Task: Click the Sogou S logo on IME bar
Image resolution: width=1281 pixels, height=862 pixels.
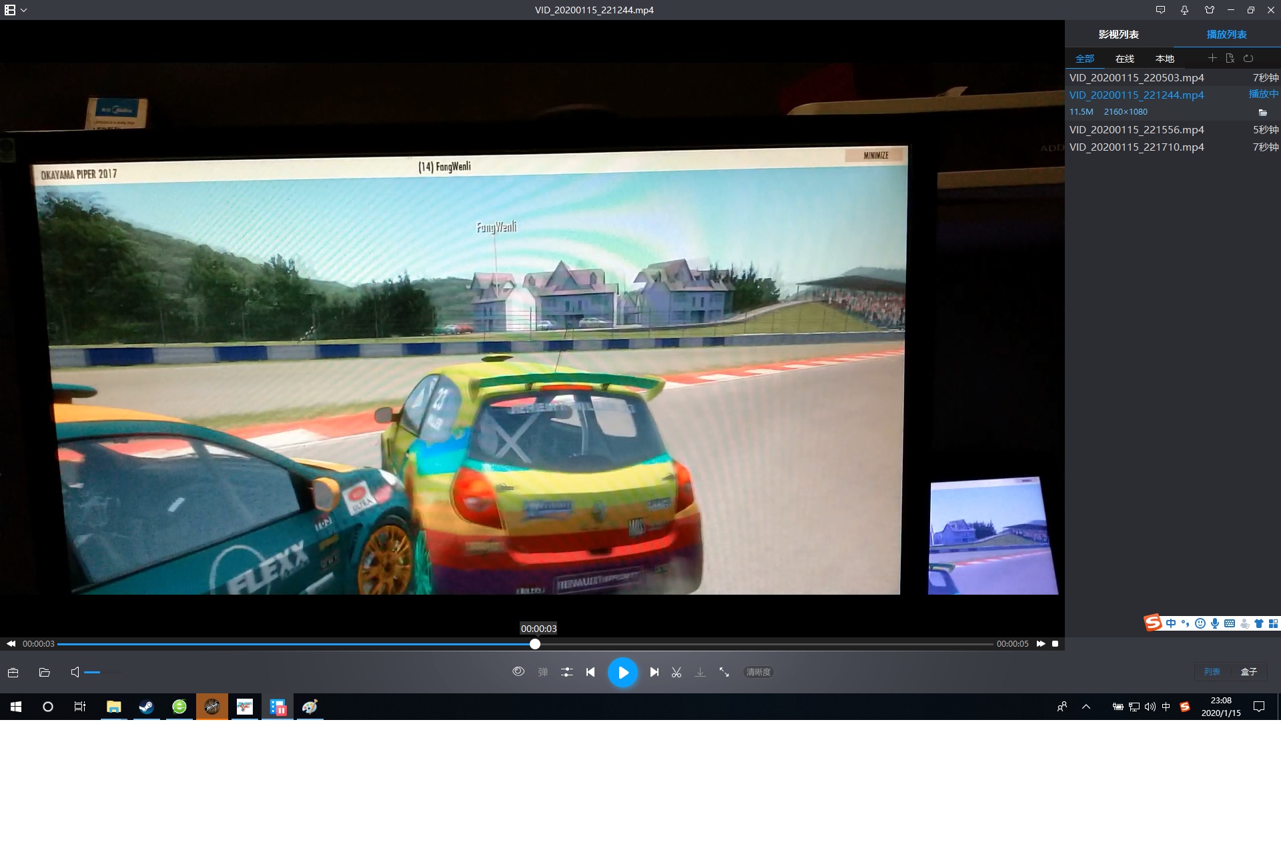Action: [1153, 623]
